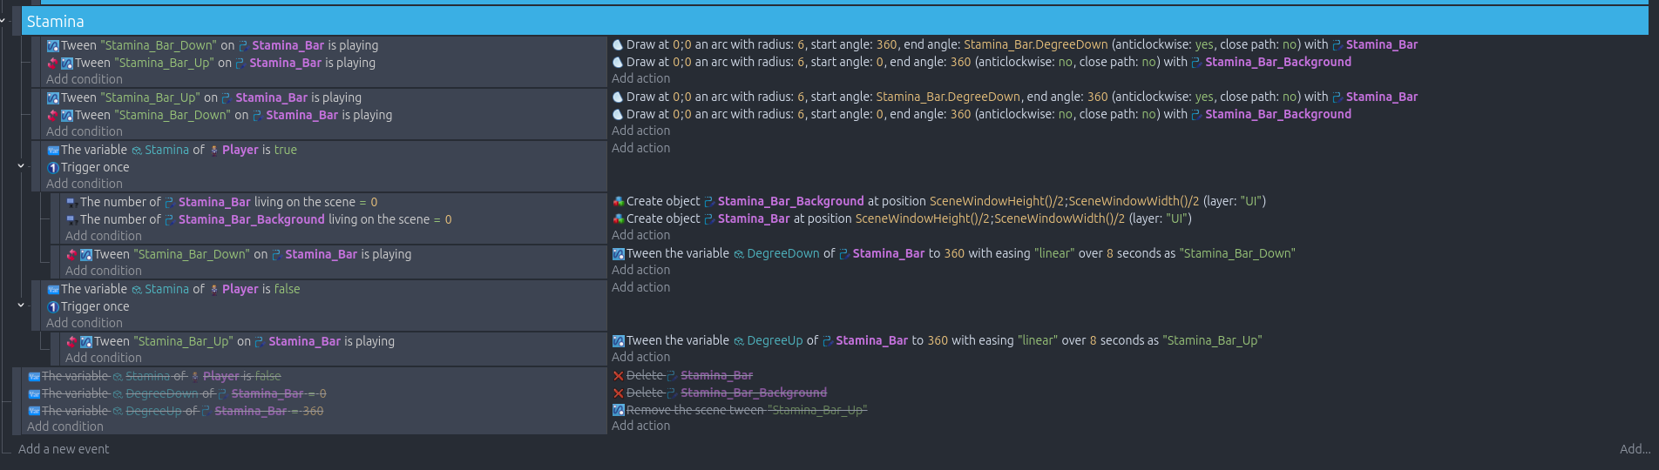
Task: Open the "linear" easing parameter in DegreeUp tween action
Action: [x=1037, y=340]
